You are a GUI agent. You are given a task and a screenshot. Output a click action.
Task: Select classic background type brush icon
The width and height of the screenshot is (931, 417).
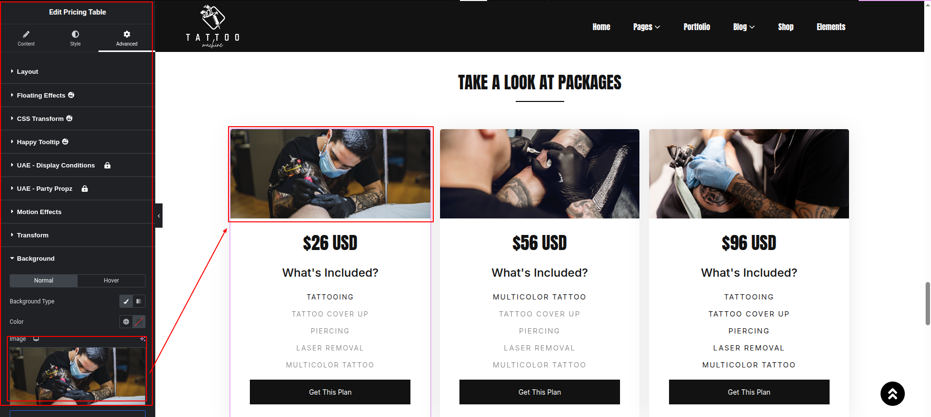pyautogui.click(x=126, y=301)
